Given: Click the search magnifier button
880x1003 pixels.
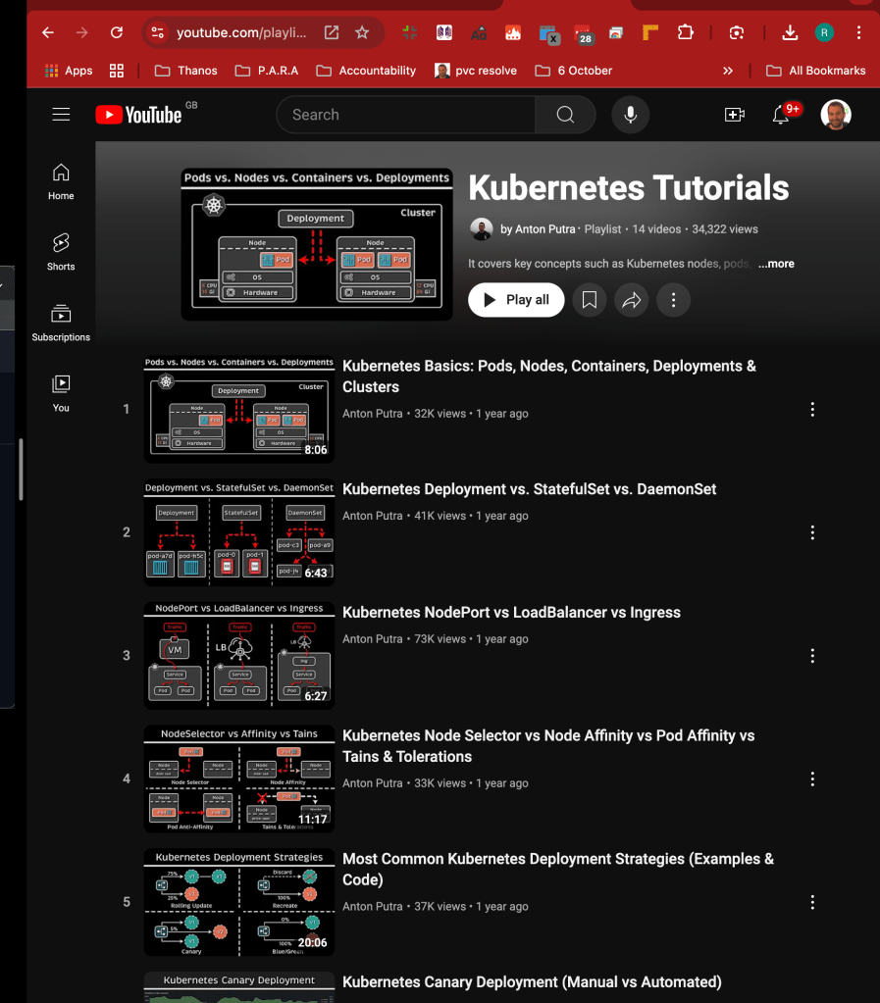Looking at the screenshot, I should (x=565, y=115).
